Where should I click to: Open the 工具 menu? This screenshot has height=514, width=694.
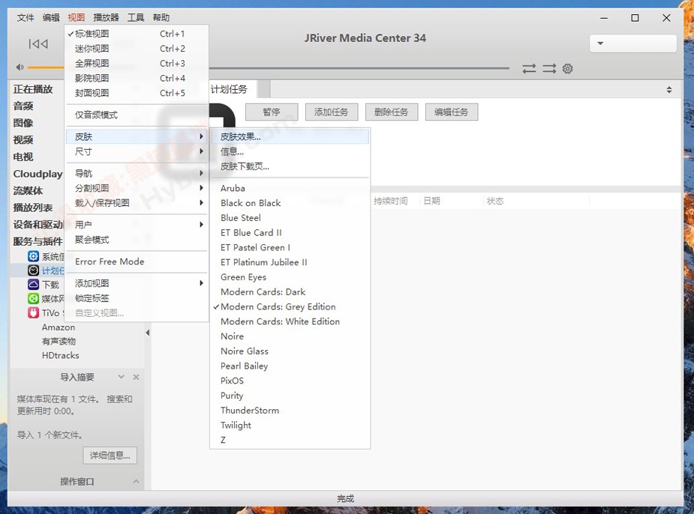tap(136, 18)
